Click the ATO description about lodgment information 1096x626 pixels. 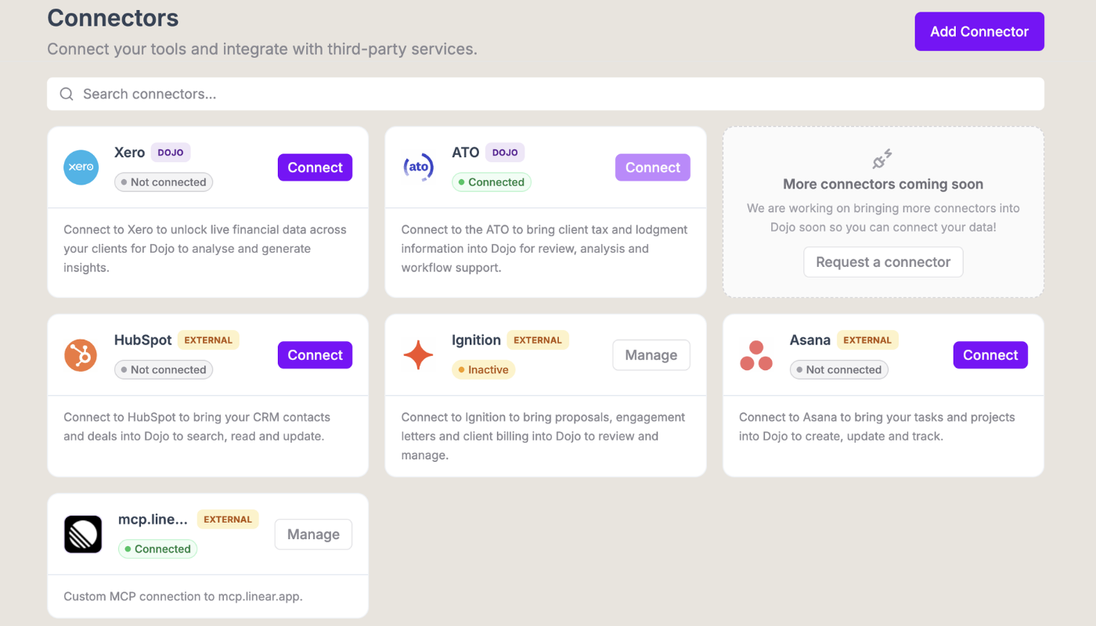coord(545,249)
